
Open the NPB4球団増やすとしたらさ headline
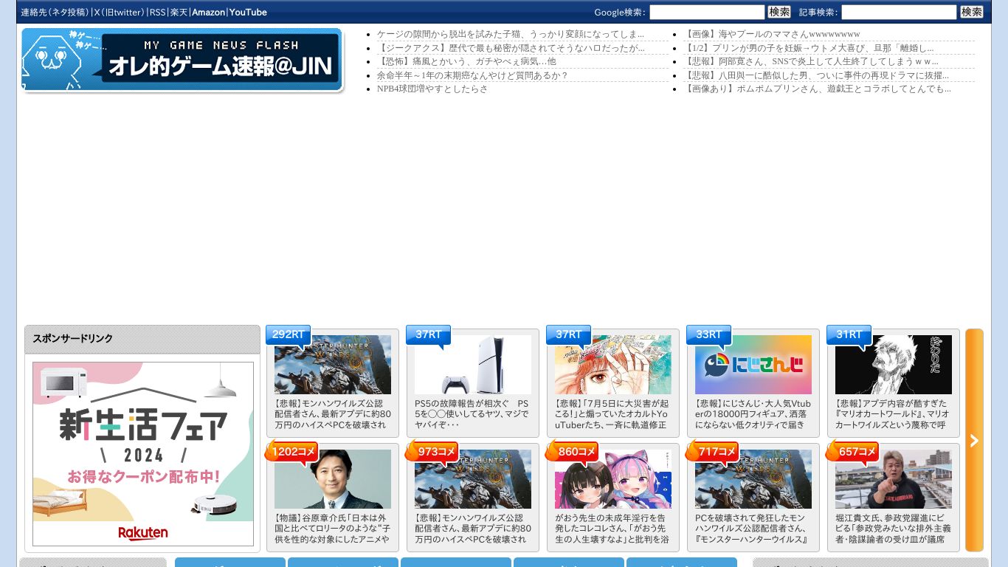tap(432, 89)
